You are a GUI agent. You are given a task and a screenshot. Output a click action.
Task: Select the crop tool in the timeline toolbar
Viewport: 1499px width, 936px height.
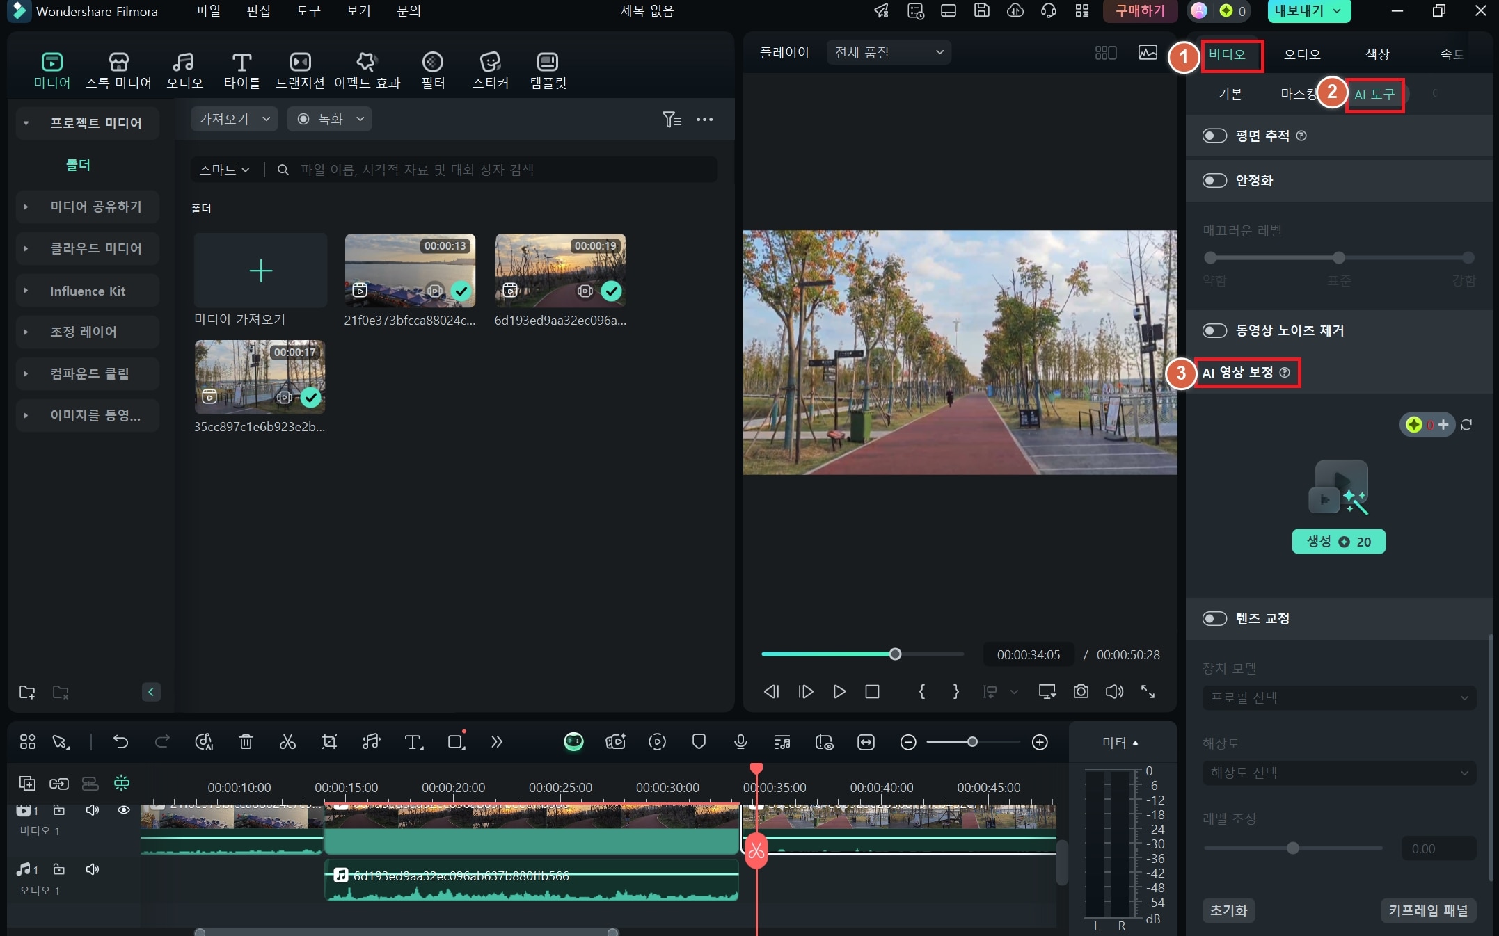click(x=329, y=742)
